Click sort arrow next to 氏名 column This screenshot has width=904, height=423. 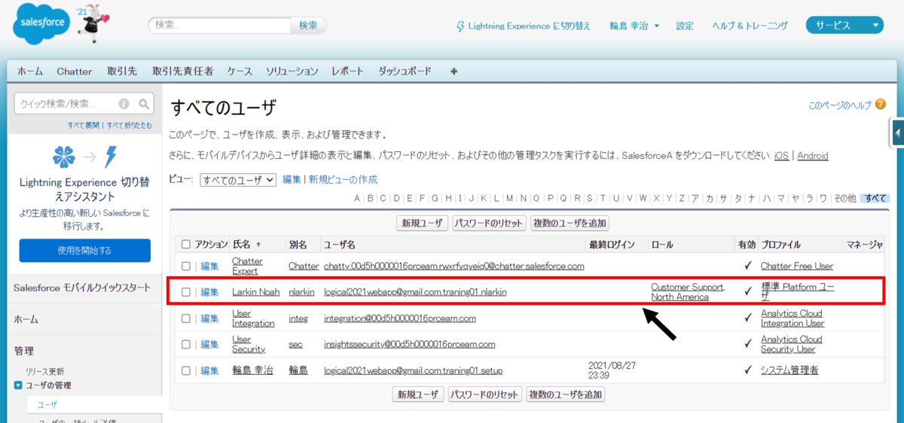pyautogui.click(x=259, y=245)
